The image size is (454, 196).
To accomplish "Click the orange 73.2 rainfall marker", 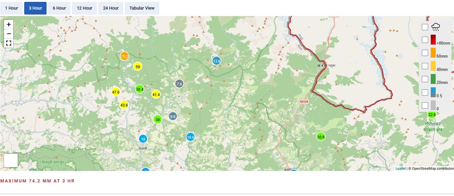I will [x=124, y=57].
